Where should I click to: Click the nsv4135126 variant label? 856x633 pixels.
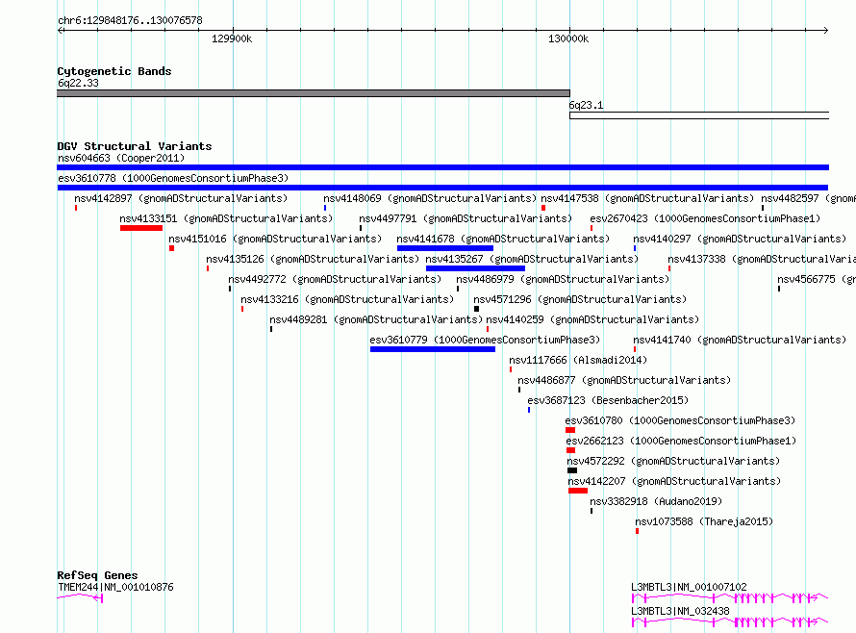point(313,259)
